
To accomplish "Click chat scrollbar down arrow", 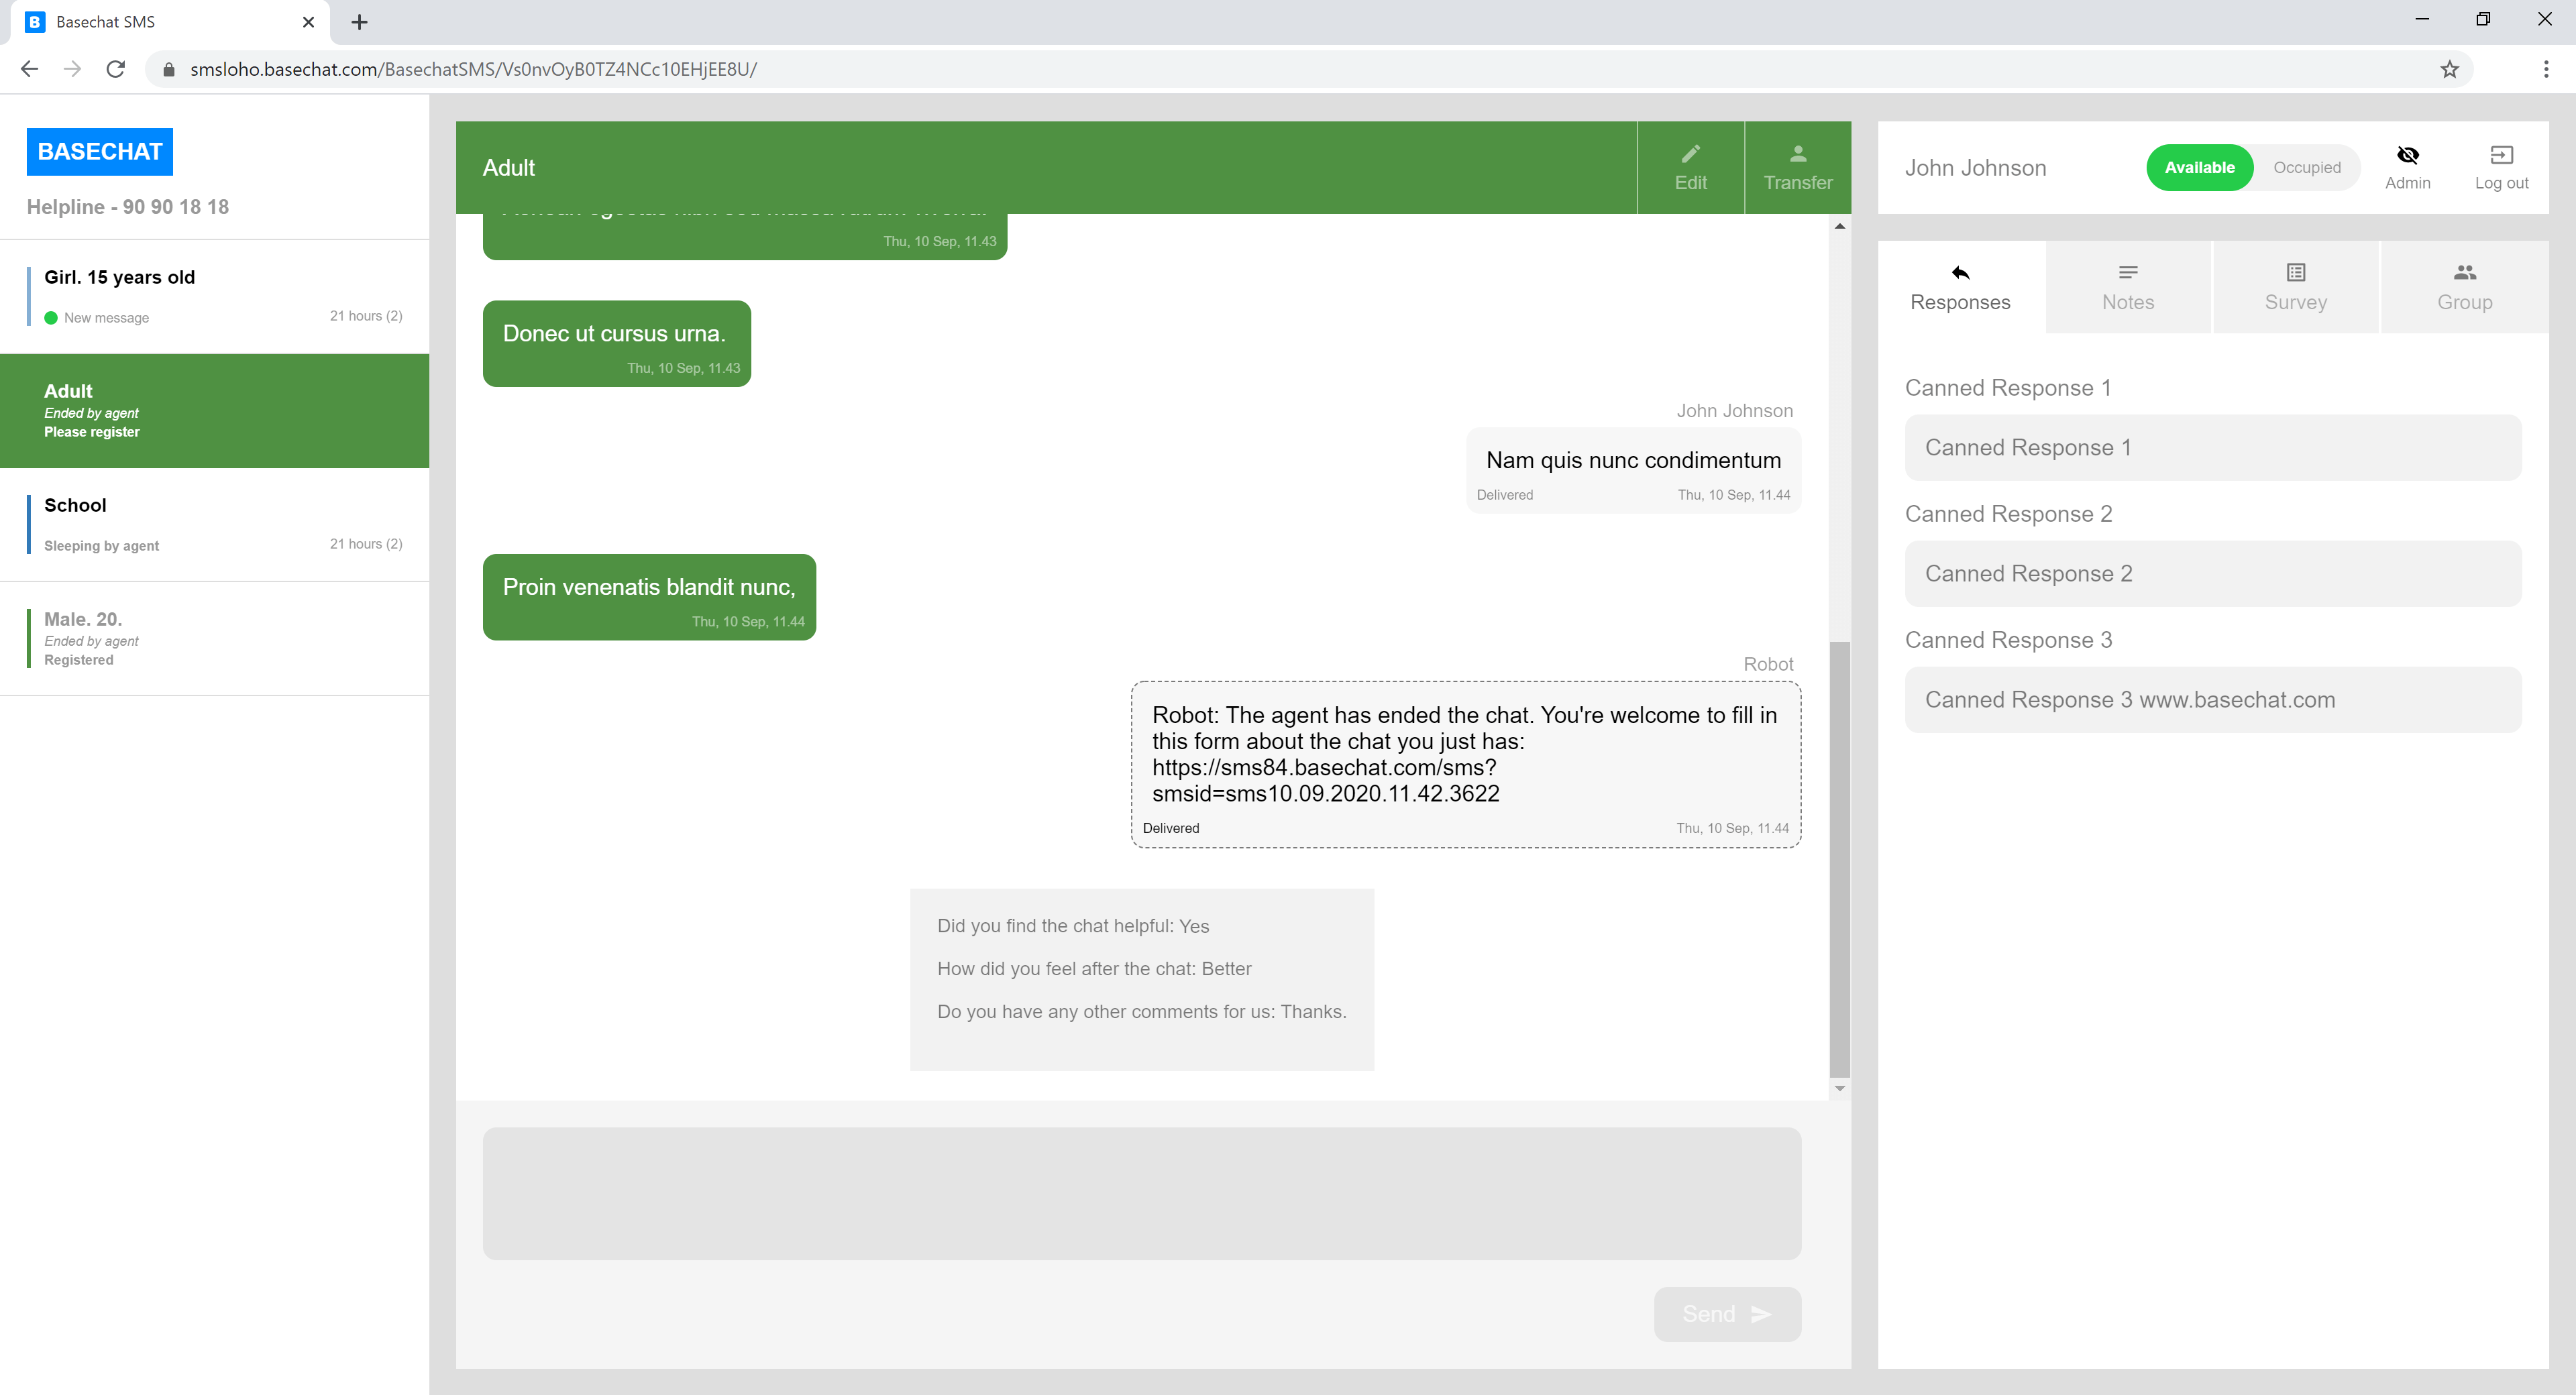I will click(x=1839, y=1088).
